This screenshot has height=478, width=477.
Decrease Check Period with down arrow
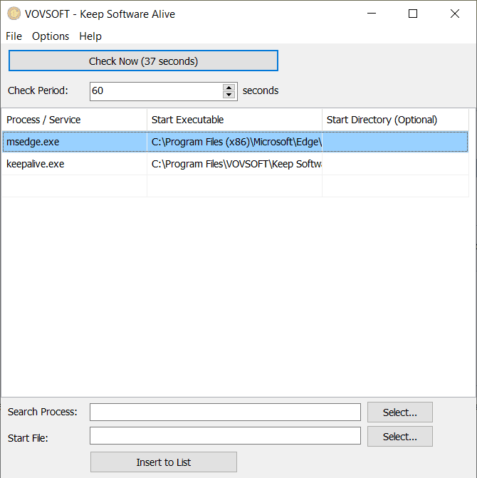click(x=229, y=95)
